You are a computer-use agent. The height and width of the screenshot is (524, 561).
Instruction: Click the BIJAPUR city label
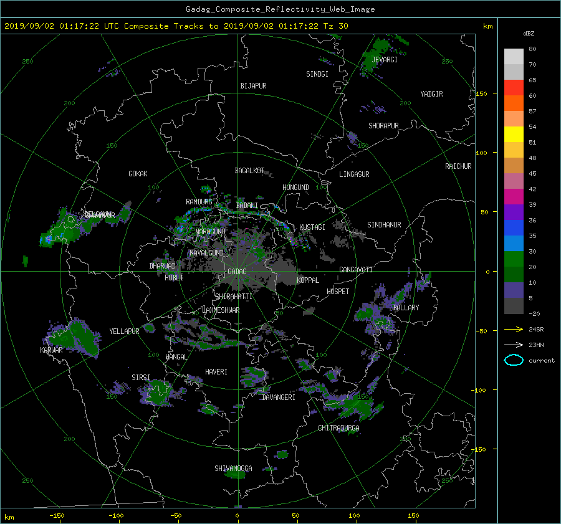pyautogui.click(x=253, y=86)
